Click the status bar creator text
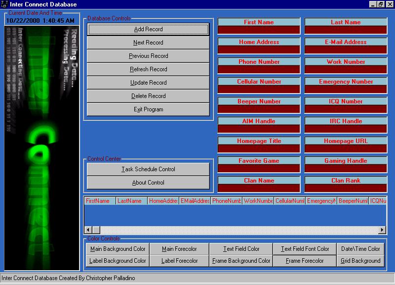 click(x=68, y=278)
